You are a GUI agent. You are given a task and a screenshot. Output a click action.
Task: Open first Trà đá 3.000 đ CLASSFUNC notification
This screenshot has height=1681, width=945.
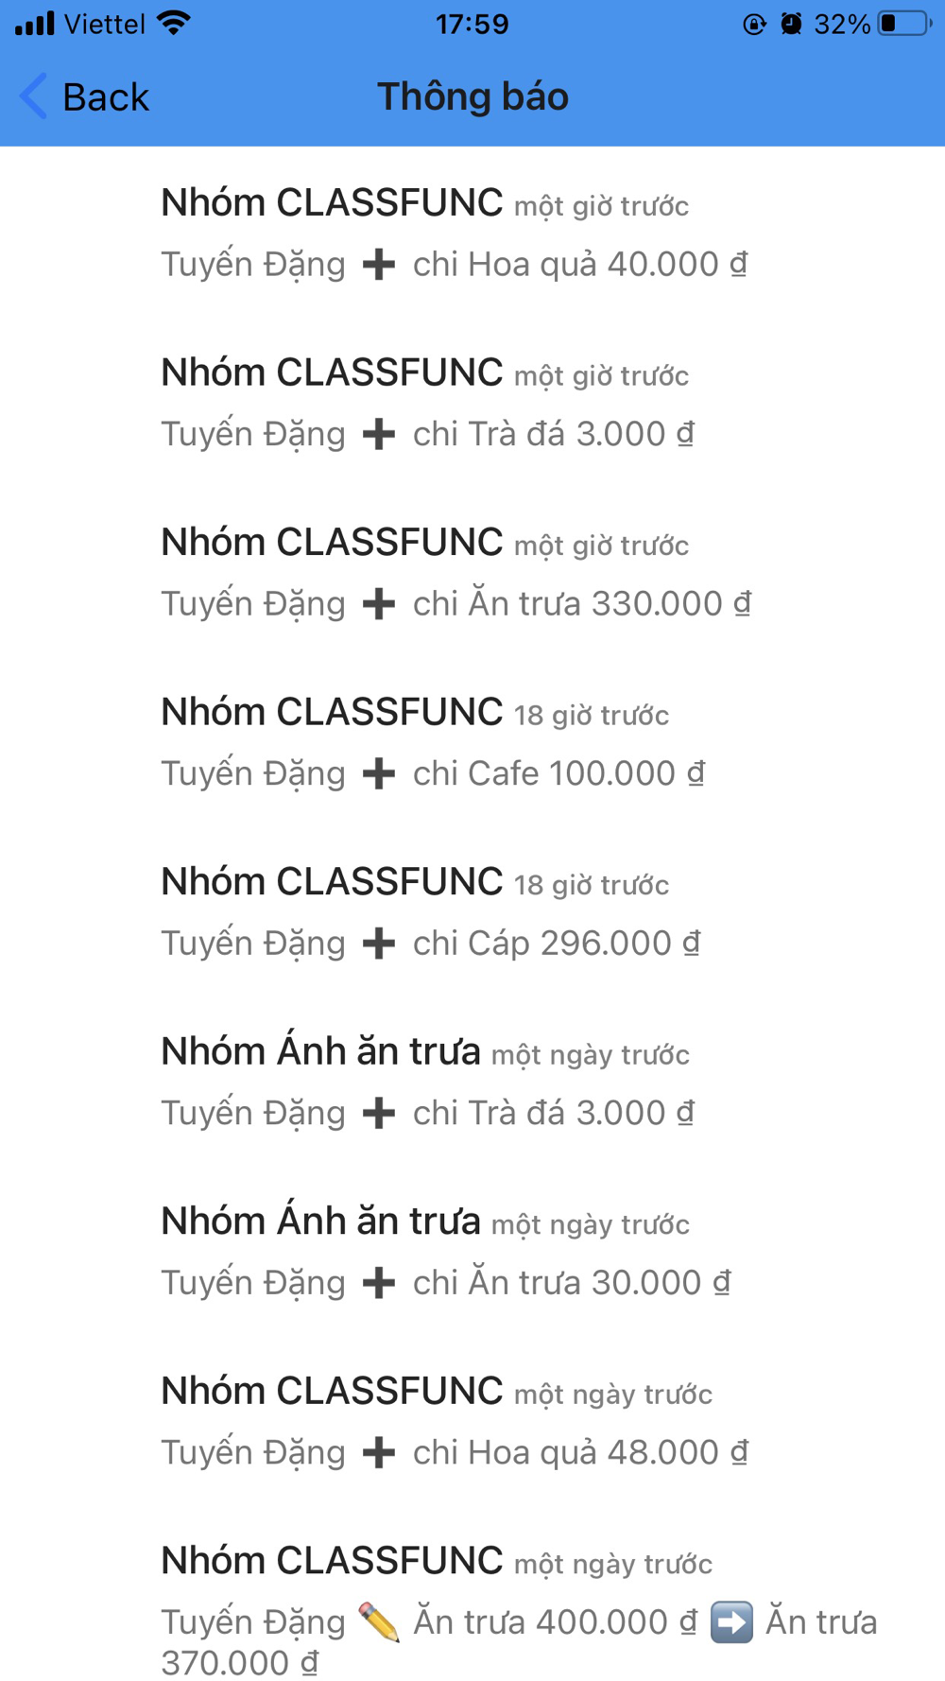click(x=472, y=403)
